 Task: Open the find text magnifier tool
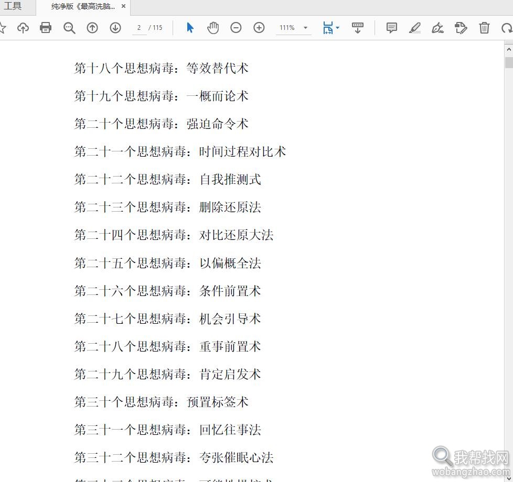tap(69, 28)
